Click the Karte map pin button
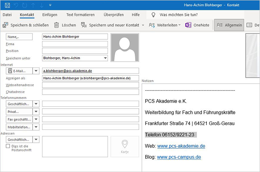260x172 pixels. [x=125, y=147]
